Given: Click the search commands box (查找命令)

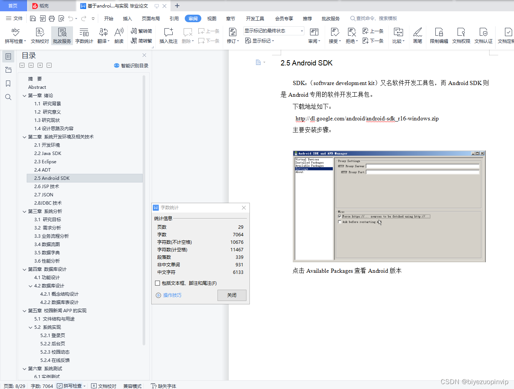Looking at the screenshot, I should coord(373,18).
